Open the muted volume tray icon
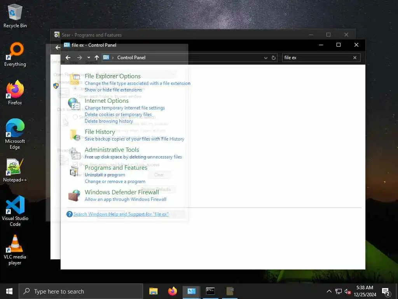Screen dimensions: 398x299 [x=347, y=291]
